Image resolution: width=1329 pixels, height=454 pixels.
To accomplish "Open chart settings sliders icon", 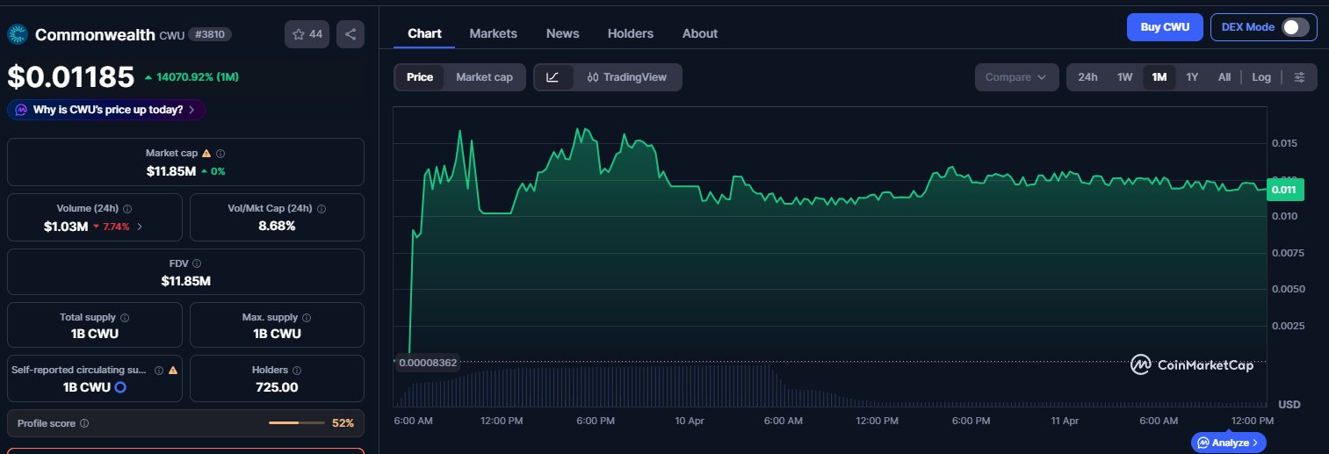I will [x=1299, y=77].
